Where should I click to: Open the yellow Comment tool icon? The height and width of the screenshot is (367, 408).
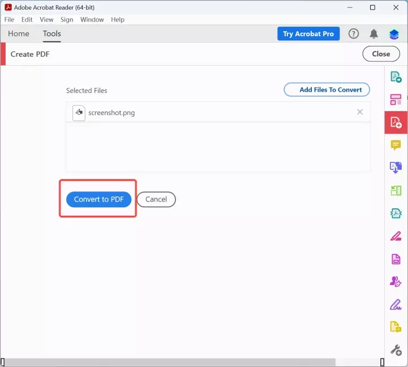(x=396, y=145)
